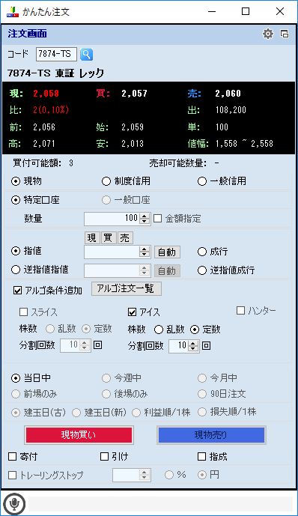Click the ask price 2,060
The image size is (298, 516).
tap(228, 94)
